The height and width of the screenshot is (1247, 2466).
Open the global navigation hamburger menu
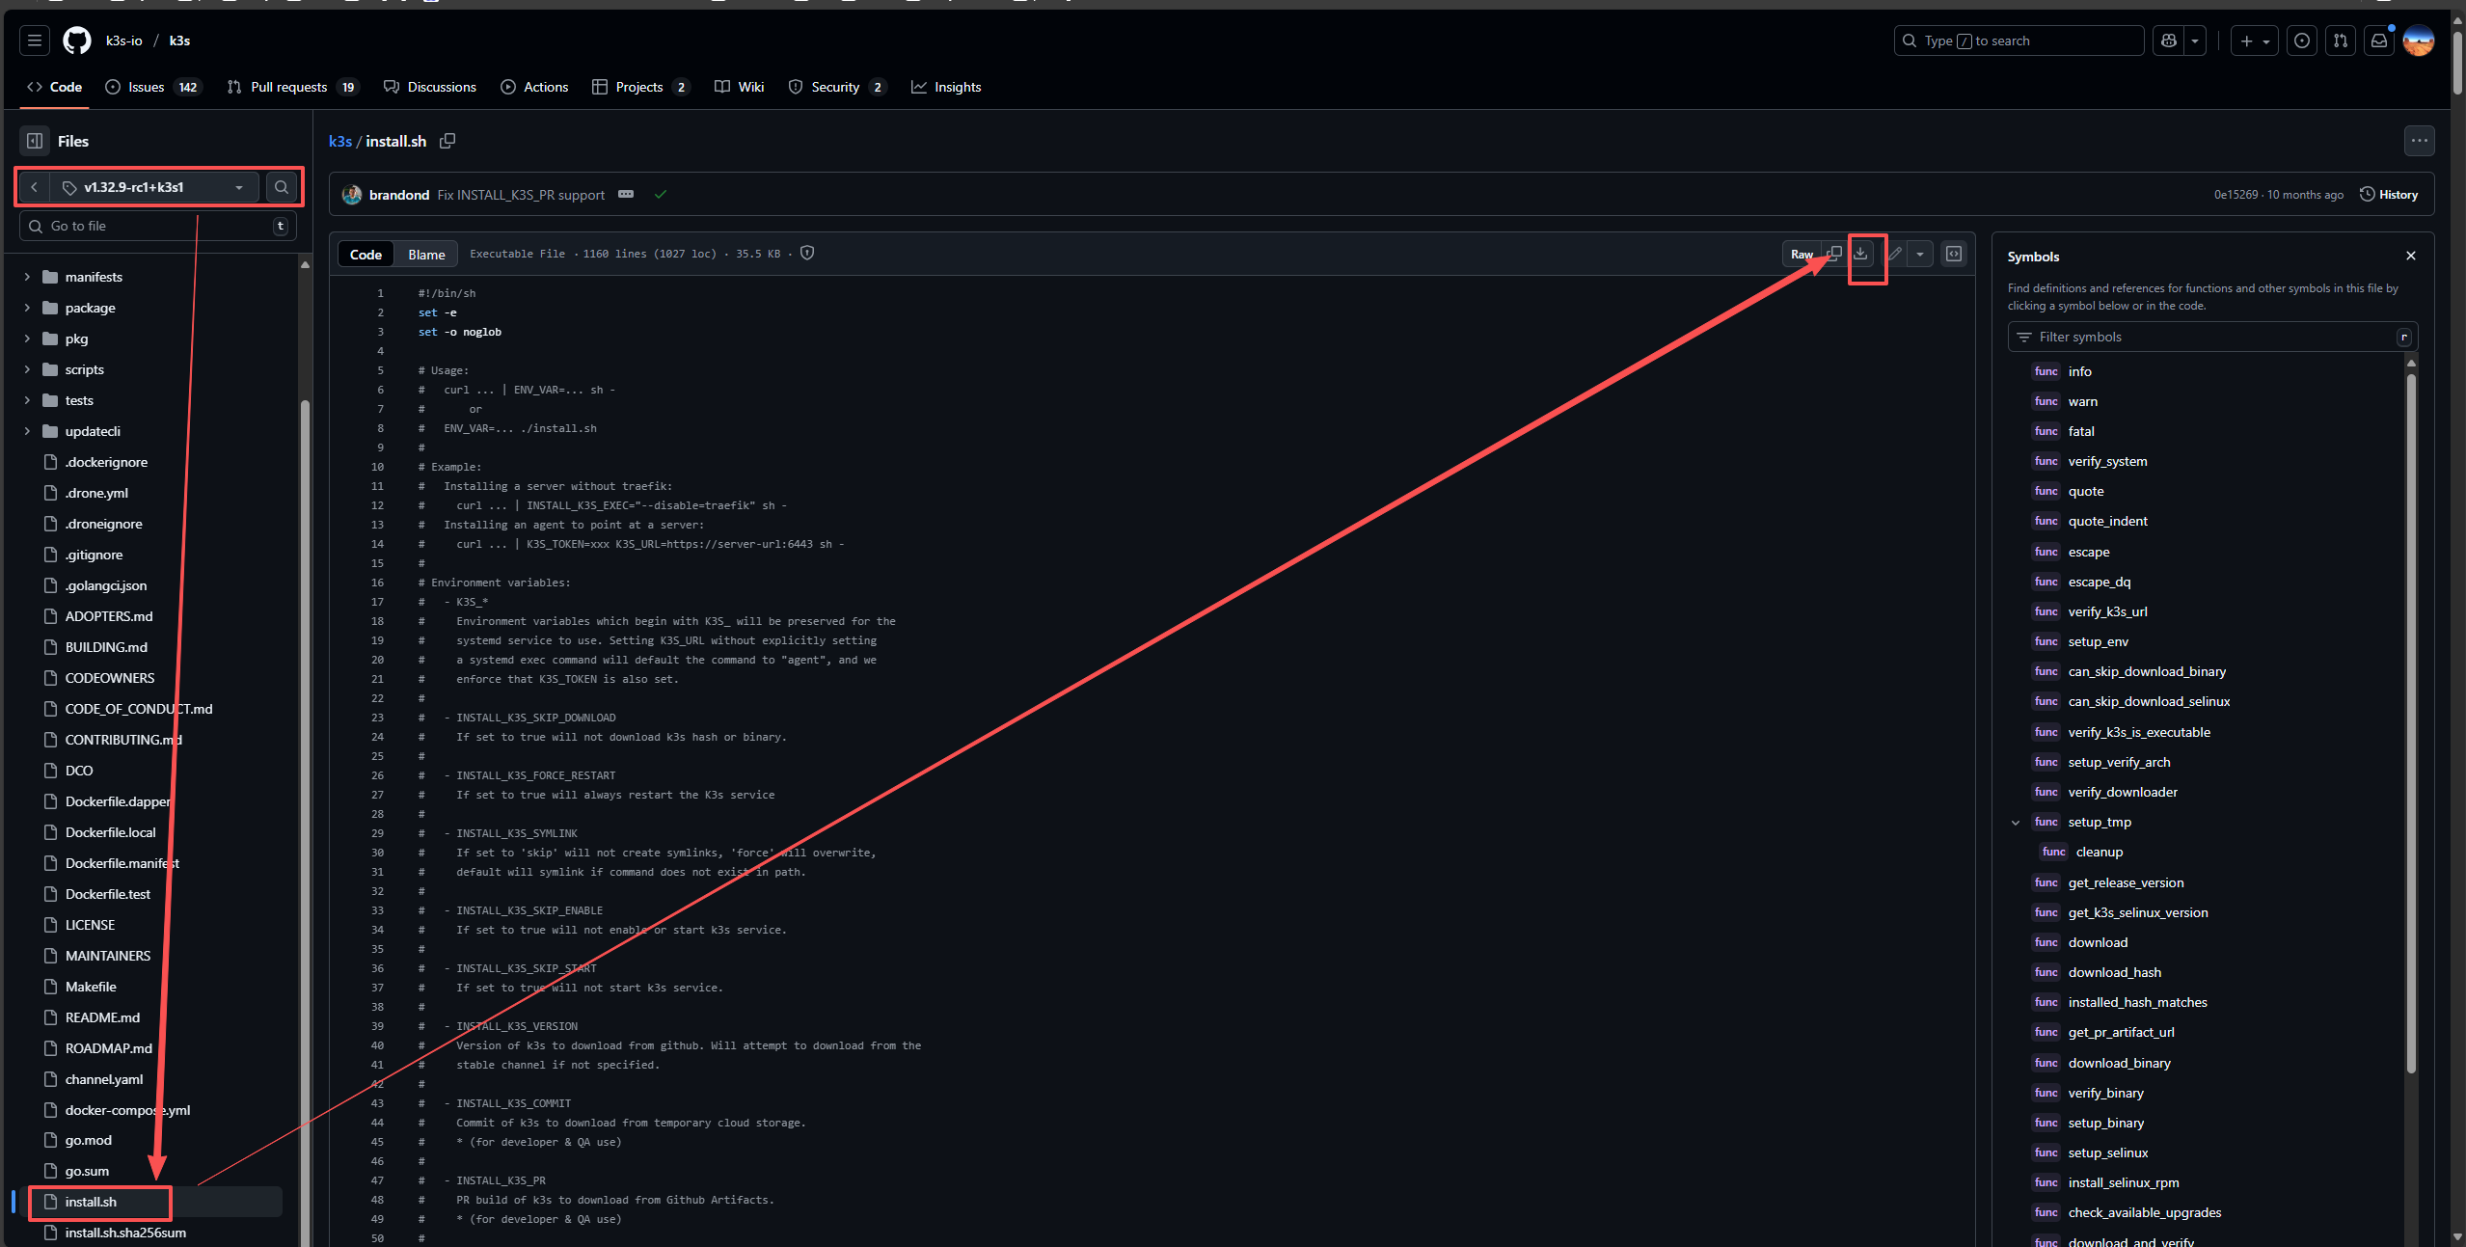coord(35,41)
